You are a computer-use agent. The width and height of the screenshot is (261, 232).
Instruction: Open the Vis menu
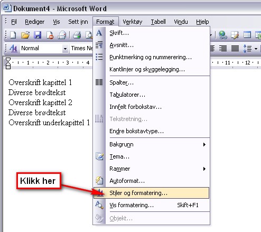[57, 22]
